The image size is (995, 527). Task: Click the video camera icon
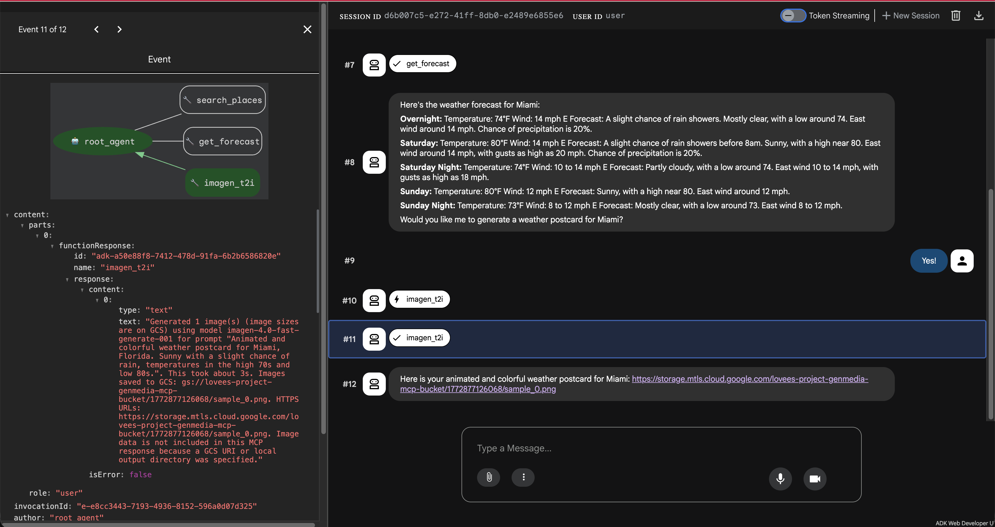point(814,479)
